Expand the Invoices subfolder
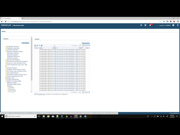Image resolution: width=180 pixels, height=135 pixels. (8, 87)
